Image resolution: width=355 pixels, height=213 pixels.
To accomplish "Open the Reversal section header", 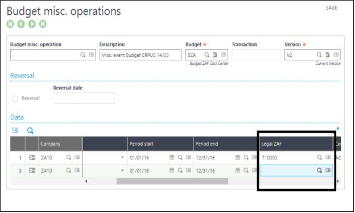I will (x=22, y=75).
